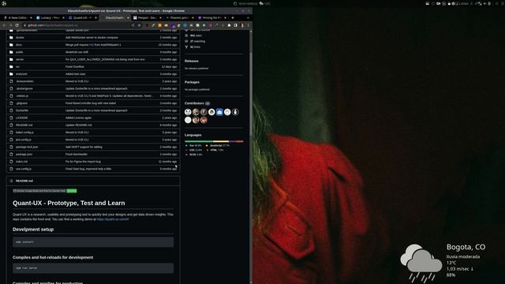Switch to 'Lunacy' browser tab
Screen dimensions: 505x284
[50, 17]
